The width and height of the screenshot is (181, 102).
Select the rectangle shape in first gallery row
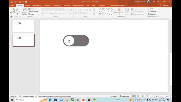[109, 9]
